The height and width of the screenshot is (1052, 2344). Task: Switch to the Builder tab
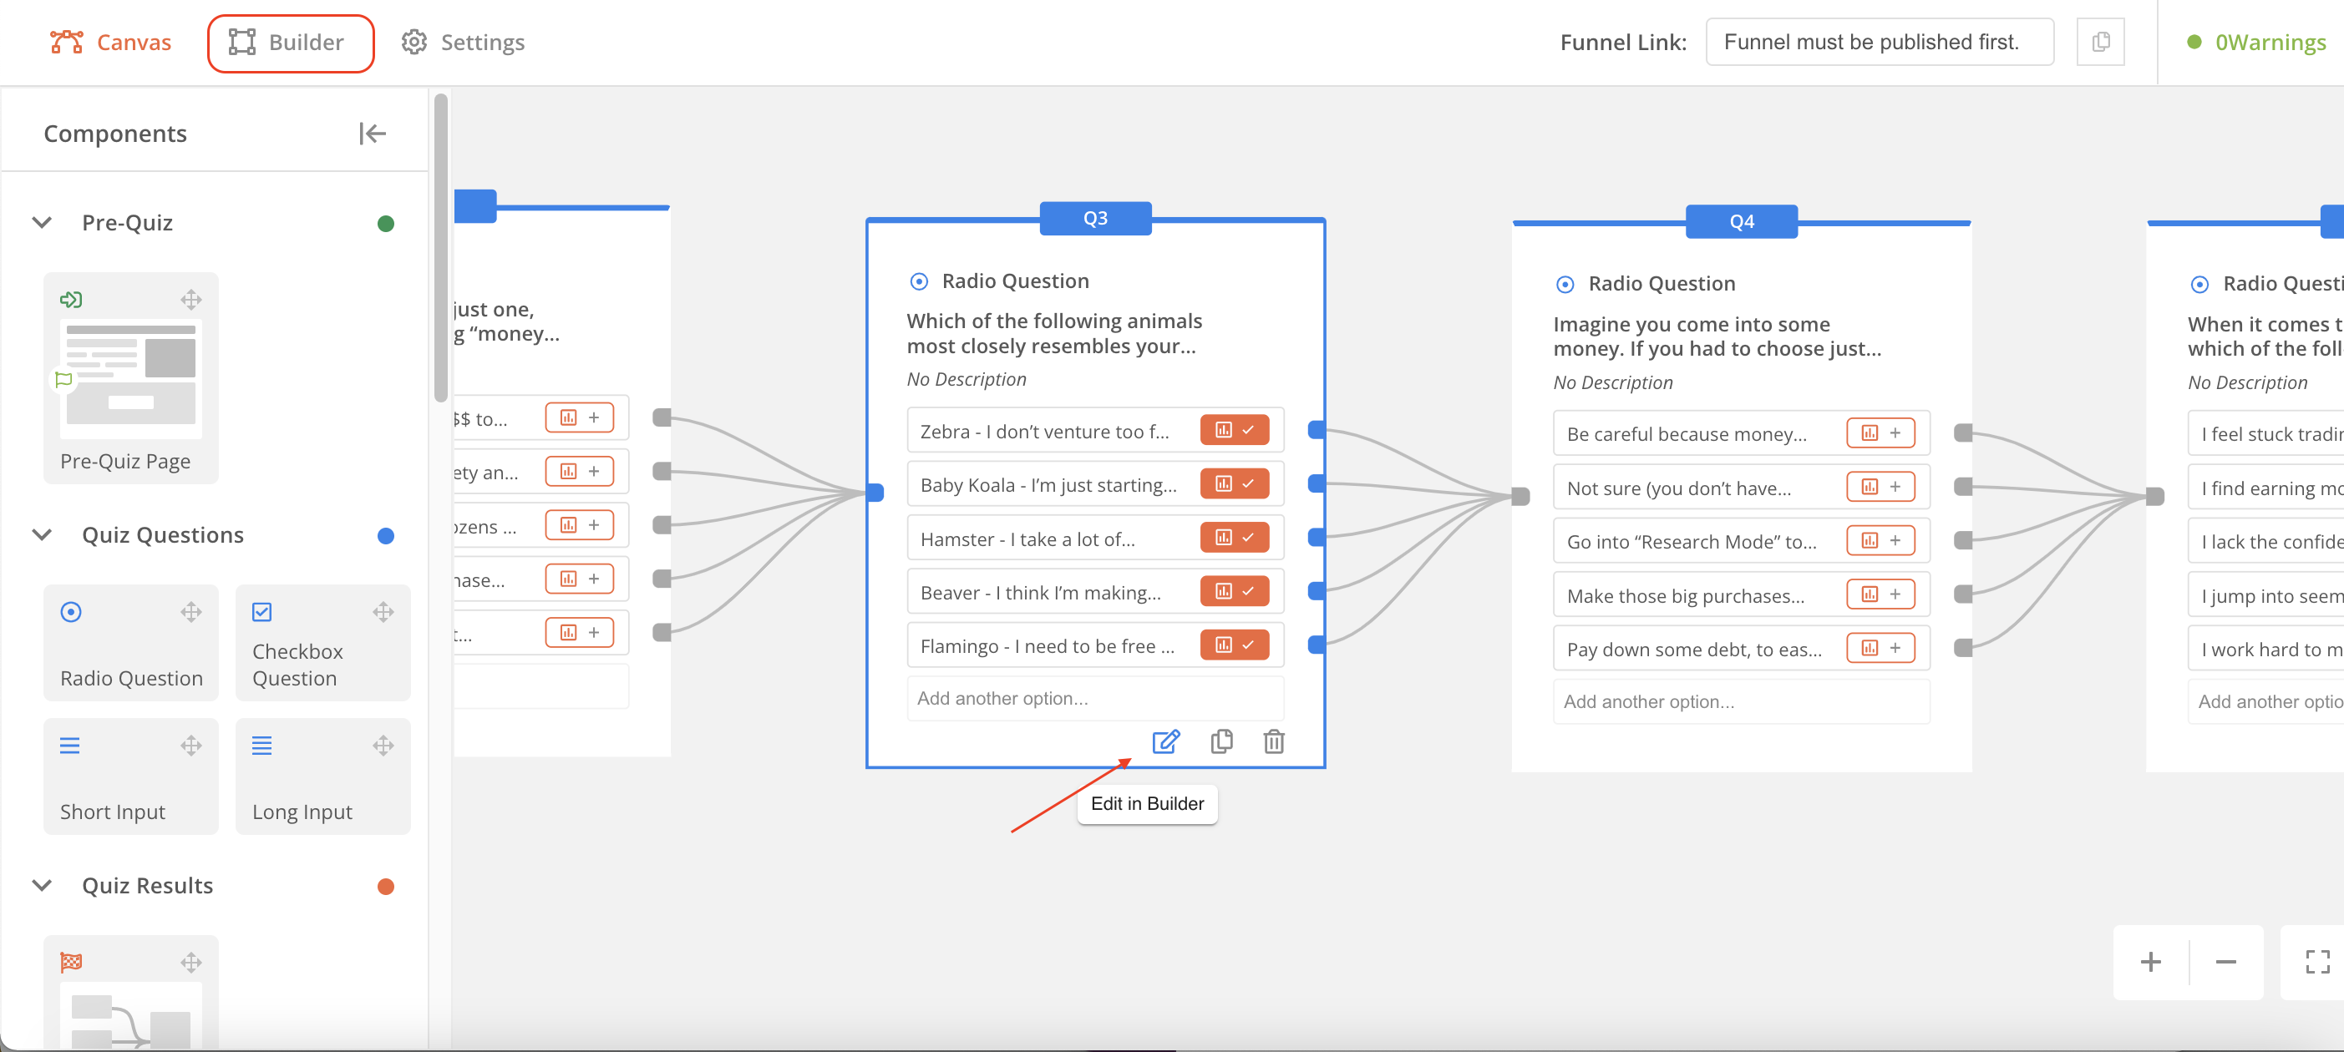(x=290, y=43)
